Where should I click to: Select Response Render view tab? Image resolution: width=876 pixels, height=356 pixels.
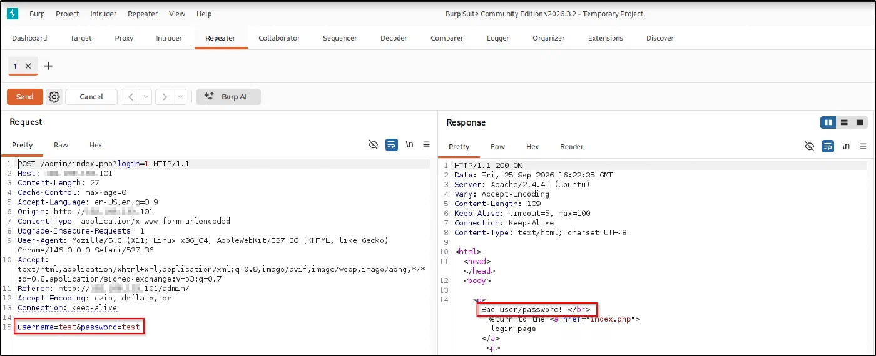click(571, 147)
